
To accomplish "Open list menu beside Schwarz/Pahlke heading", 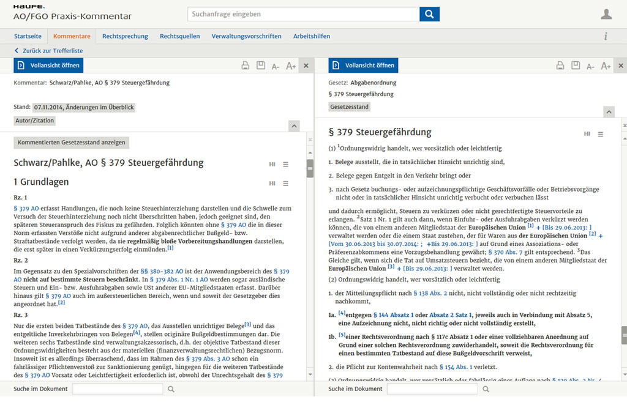I will [x=285, y=164].
